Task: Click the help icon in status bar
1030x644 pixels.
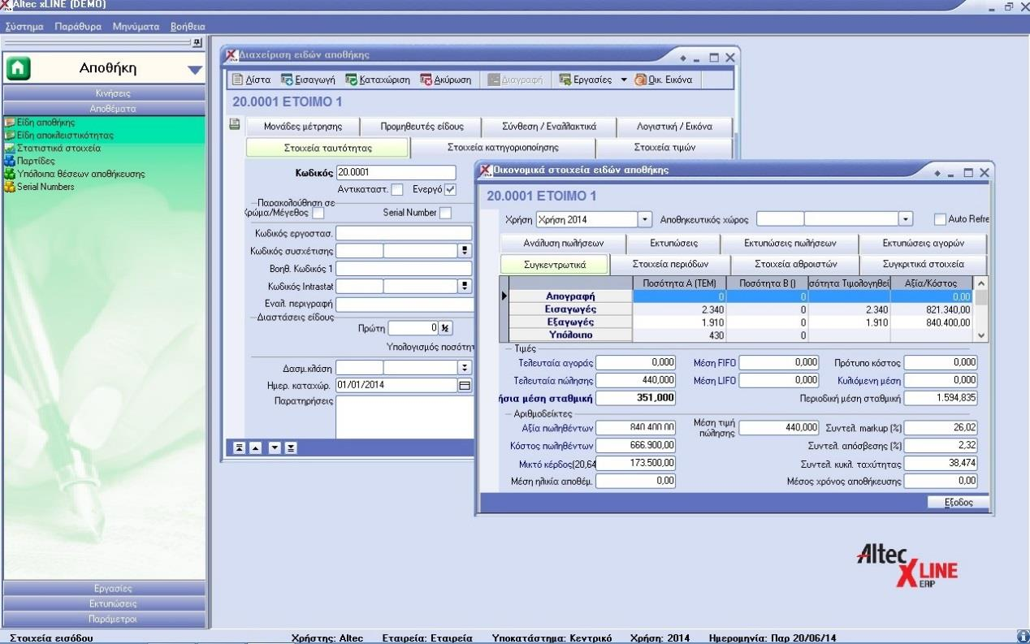Action: pos(1023,638)
